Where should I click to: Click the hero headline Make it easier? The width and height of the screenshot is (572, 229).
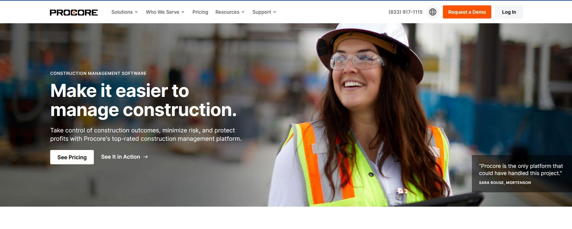143,100
